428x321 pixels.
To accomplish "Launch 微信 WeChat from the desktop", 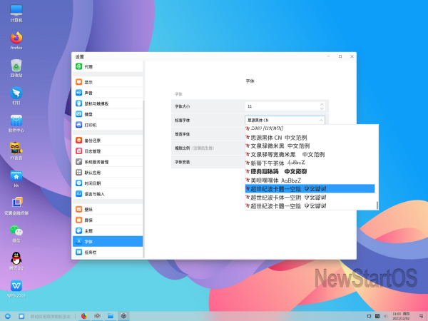I will (x=16, y=231).
